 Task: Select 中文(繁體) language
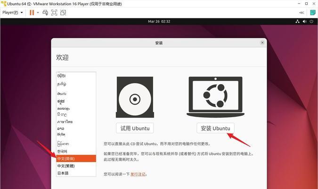pyautogui.click(x=76, y=166)
